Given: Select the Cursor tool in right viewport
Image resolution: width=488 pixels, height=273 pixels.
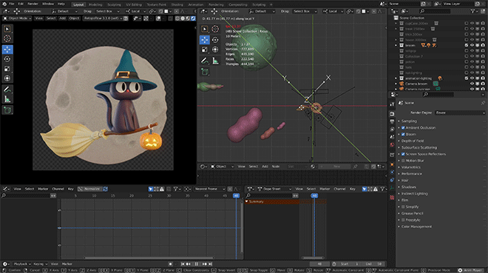Looking at the screenshot, I should 215,29.
